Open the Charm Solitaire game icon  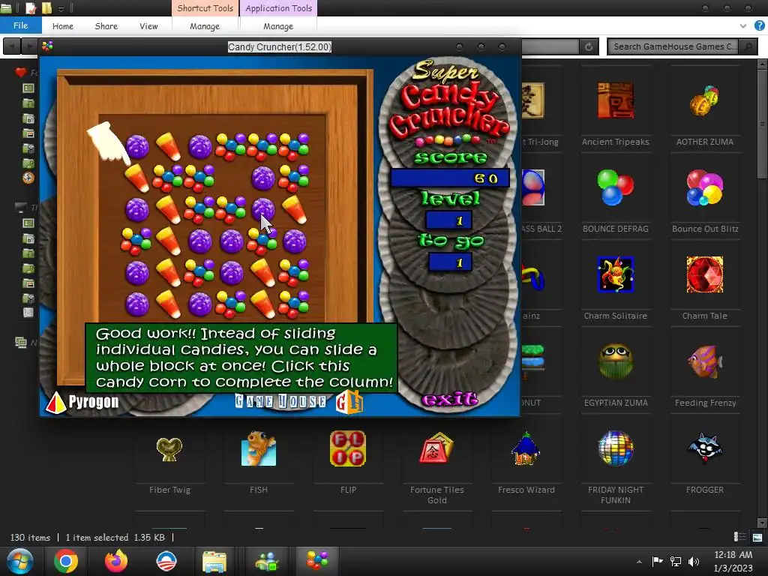pos(616,274)
